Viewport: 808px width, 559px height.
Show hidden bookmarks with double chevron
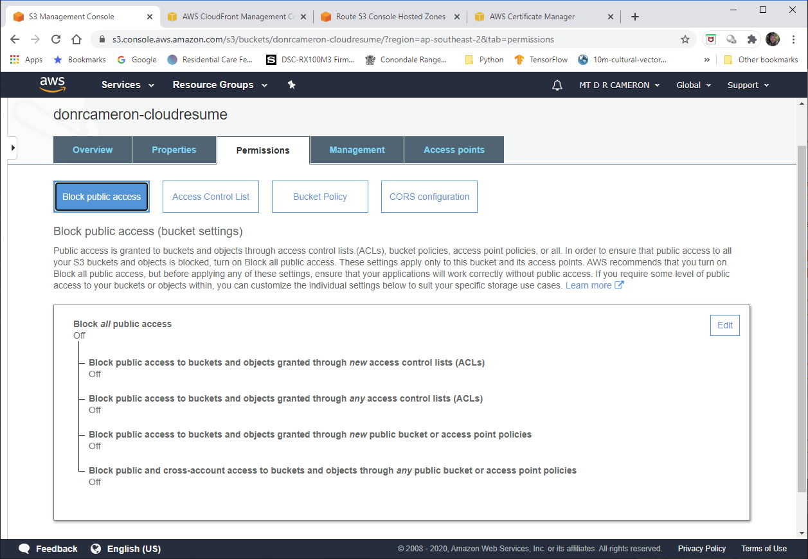pos(707,60)
